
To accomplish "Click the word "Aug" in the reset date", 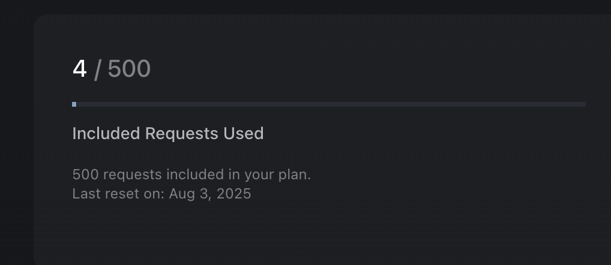I will pos(181,194).
